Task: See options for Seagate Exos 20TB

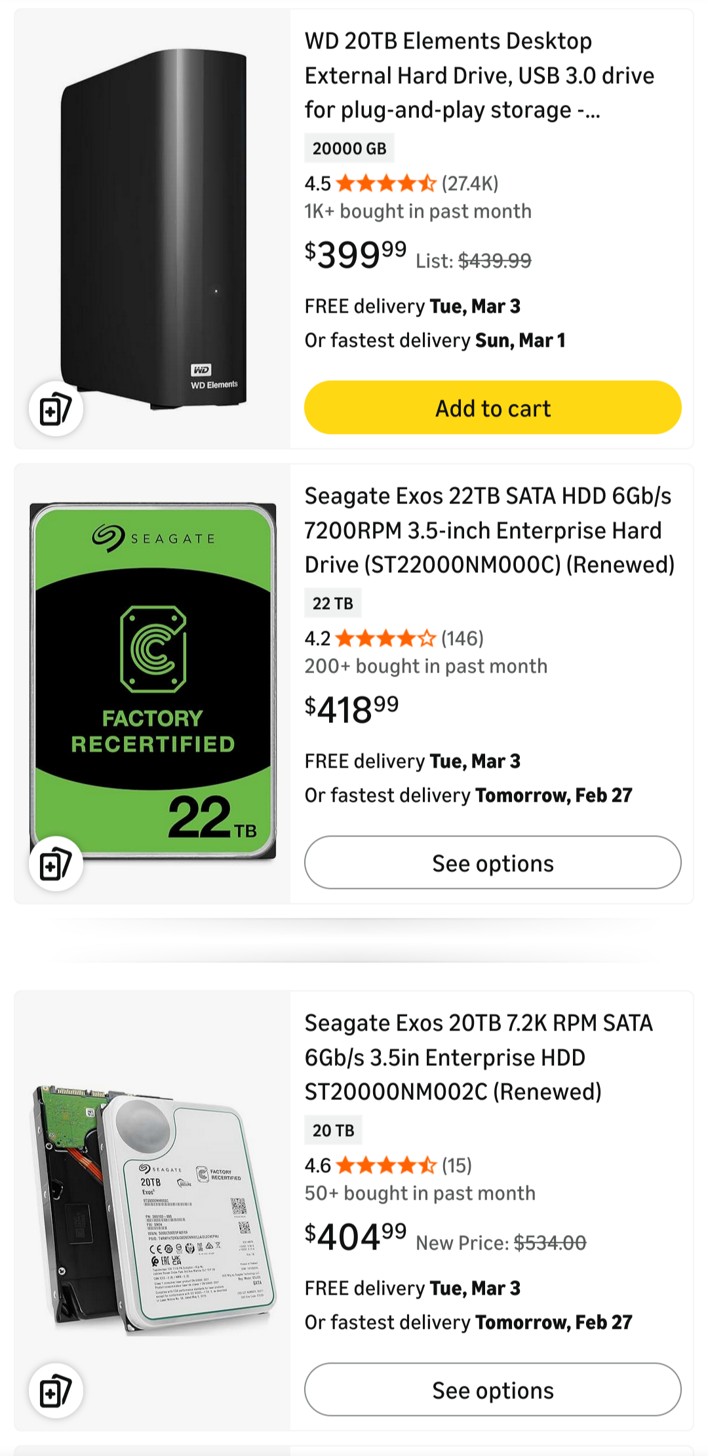Action: [492, 1390]
